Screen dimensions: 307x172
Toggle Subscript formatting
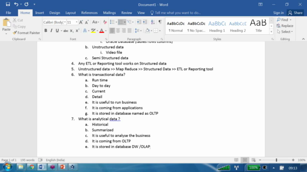(71, 31)
